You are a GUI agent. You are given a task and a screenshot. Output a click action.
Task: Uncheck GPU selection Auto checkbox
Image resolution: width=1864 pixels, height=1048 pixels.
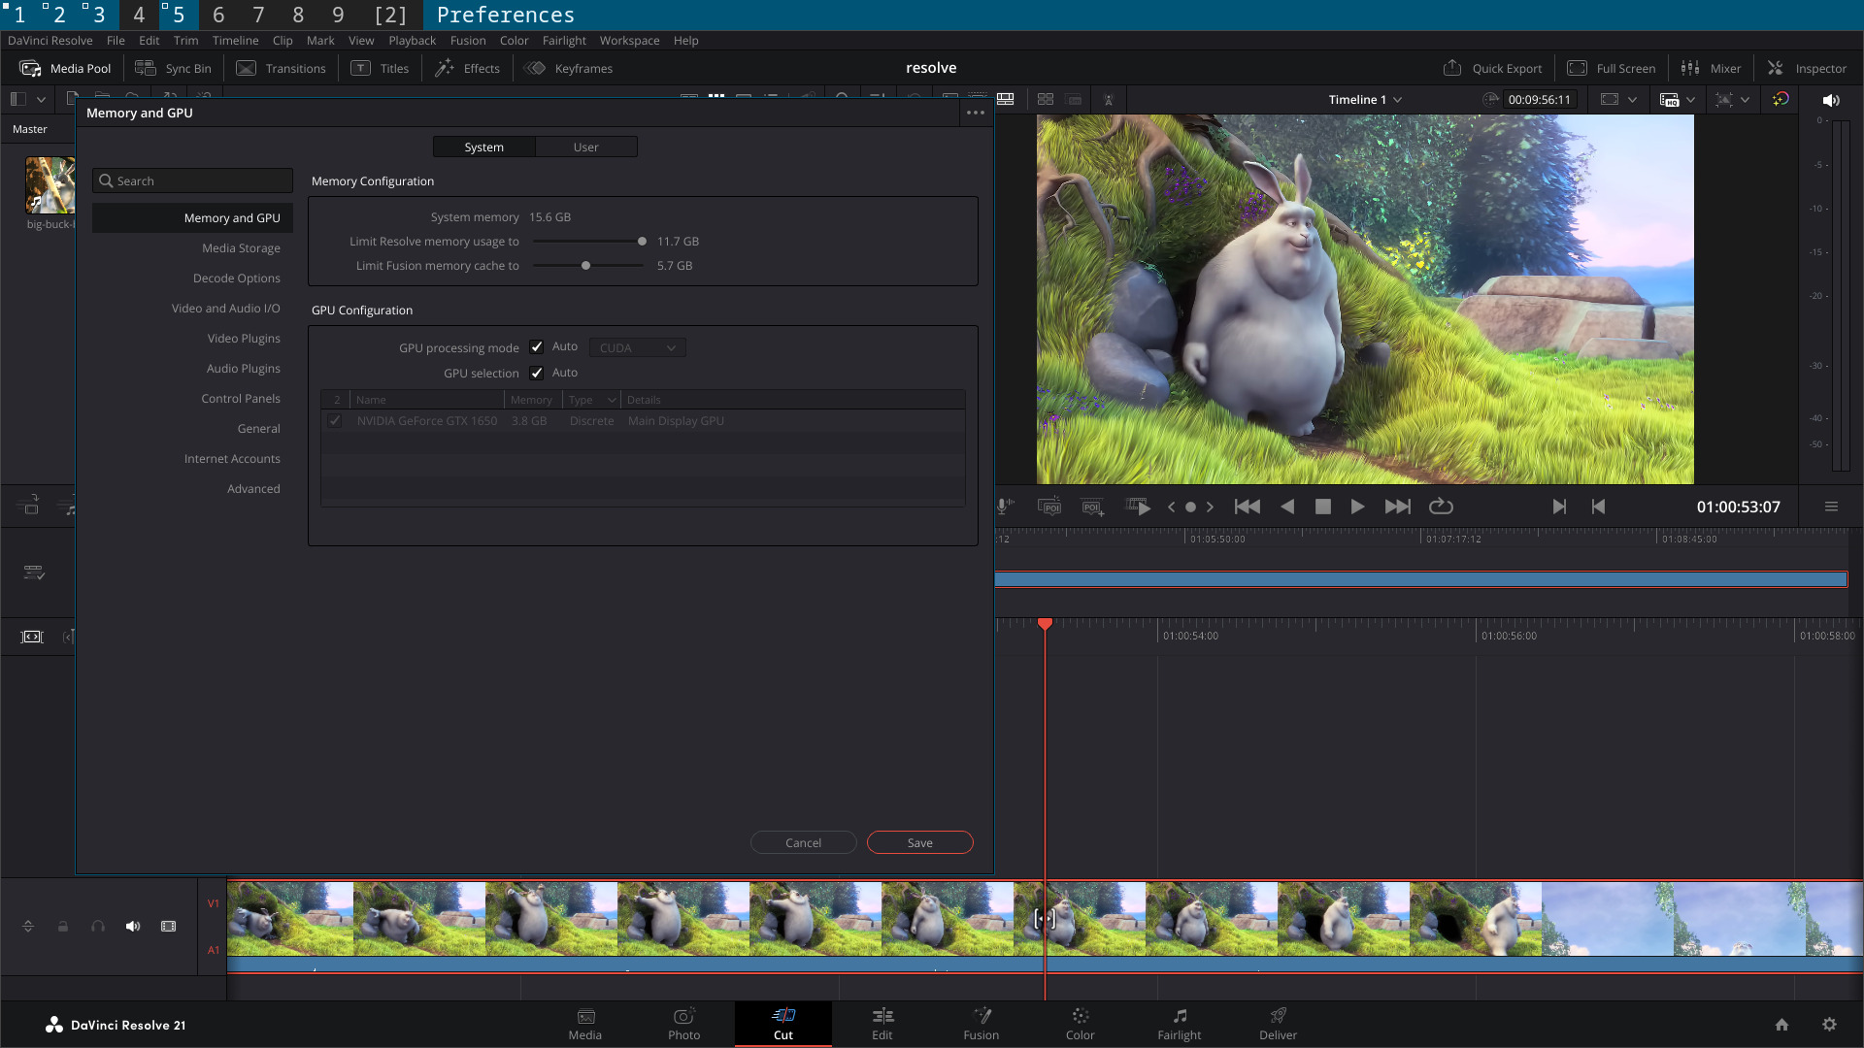(537, 373)
